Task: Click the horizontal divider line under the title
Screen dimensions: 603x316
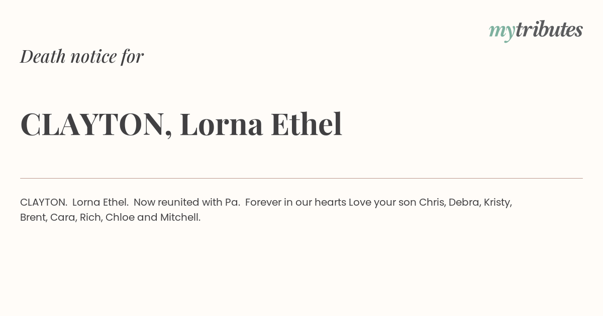Action: click(301, 178)
